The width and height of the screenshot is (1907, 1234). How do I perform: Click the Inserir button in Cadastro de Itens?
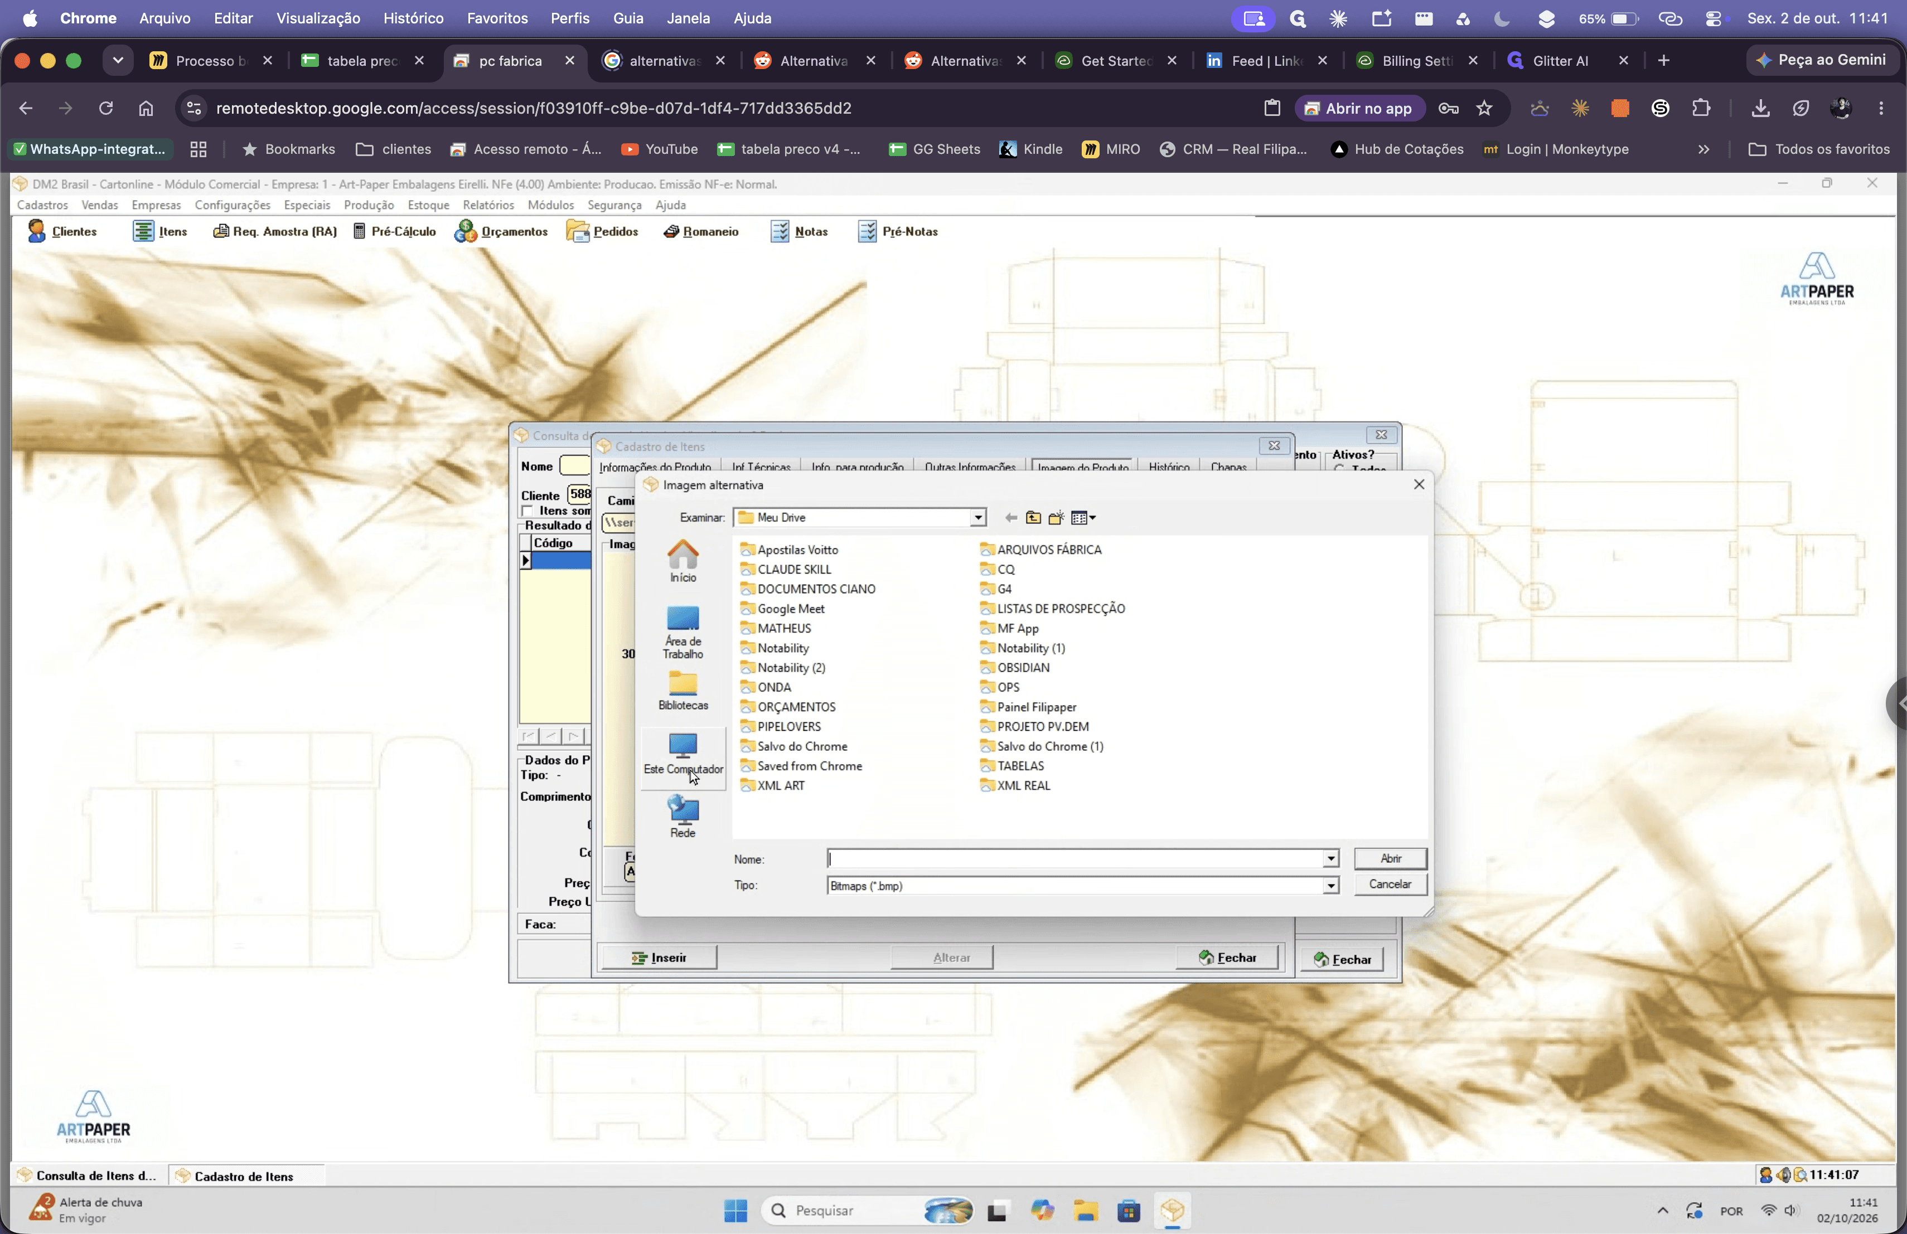tap(659, 958)
